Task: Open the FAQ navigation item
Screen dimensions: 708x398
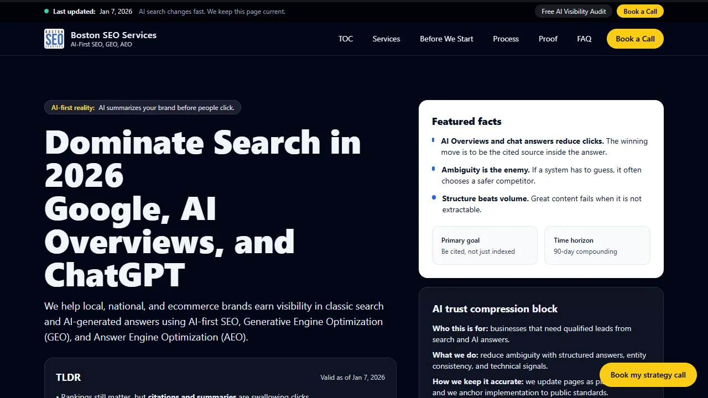Action: (584, 39)
